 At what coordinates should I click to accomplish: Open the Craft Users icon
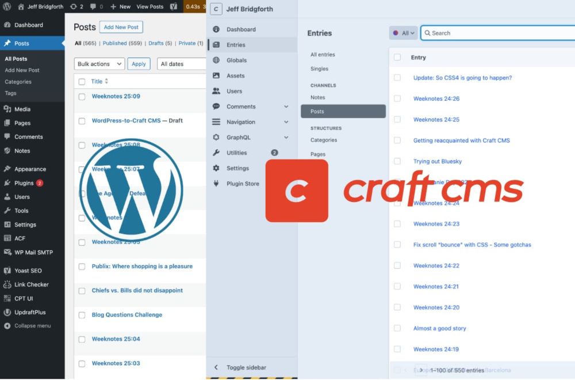pyautogui.click(x=216, y=91)
